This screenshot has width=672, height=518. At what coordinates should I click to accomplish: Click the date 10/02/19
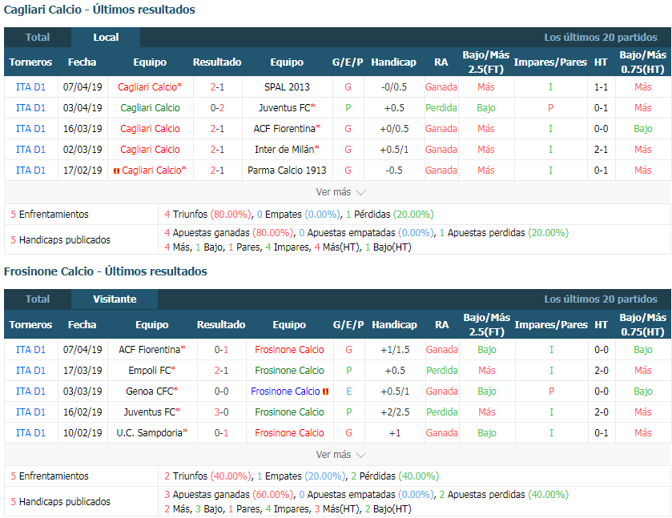(82, 433)
